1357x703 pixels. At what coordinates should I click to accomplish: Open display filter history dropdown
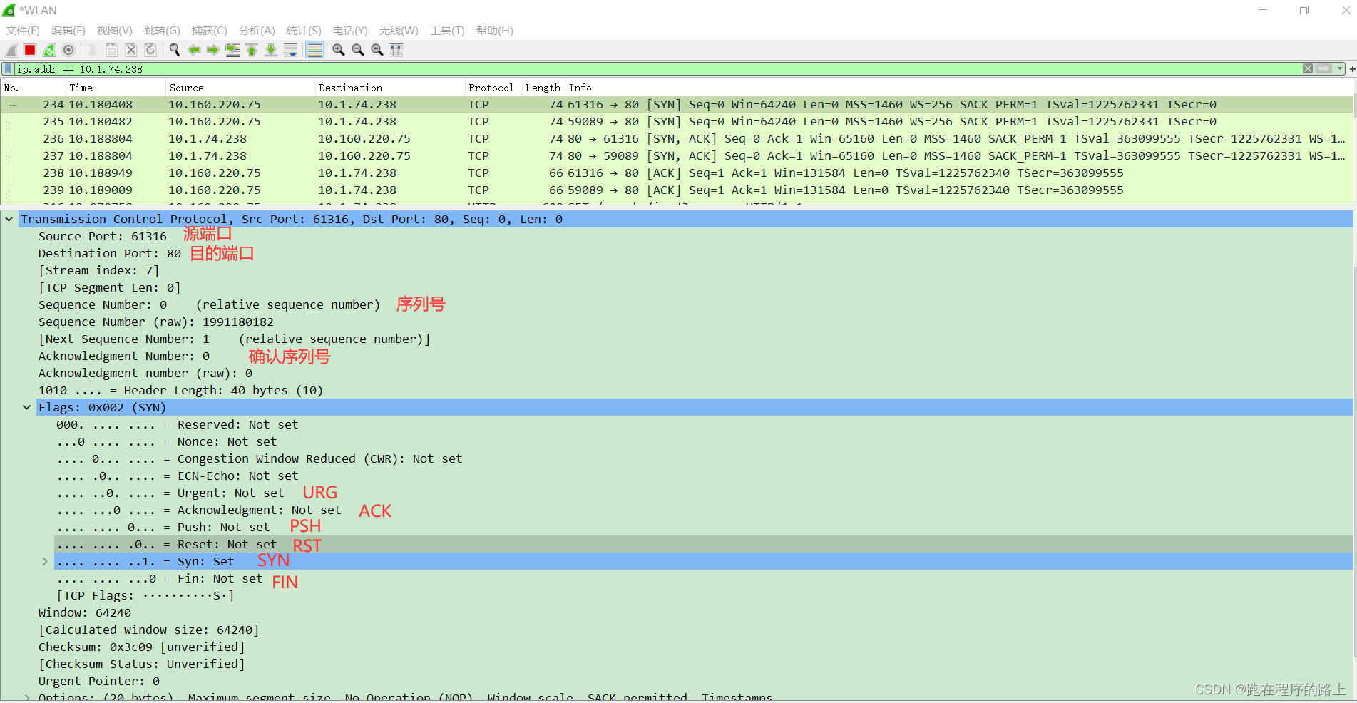click(x=1340, y=68)
